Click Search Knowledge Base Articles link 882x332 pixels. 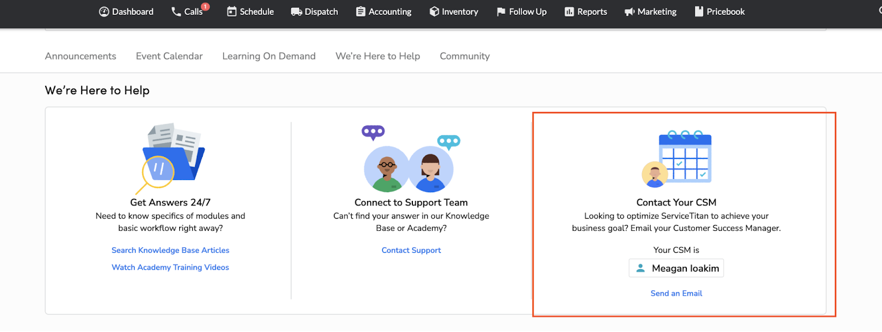coord(170,251)
